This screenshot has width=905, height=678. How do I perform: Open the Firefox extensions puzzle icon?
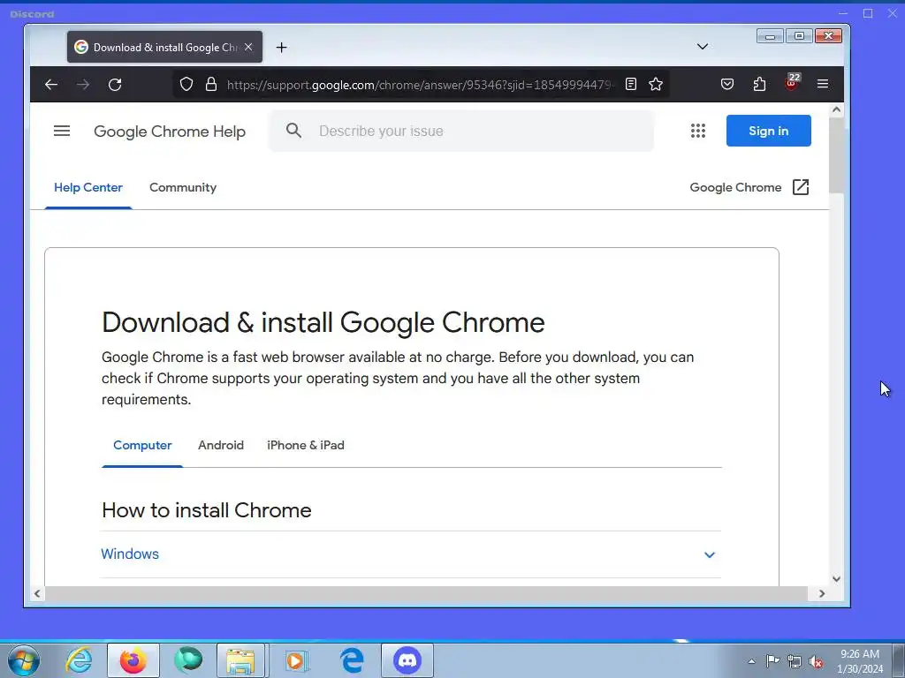click(759, 84)
